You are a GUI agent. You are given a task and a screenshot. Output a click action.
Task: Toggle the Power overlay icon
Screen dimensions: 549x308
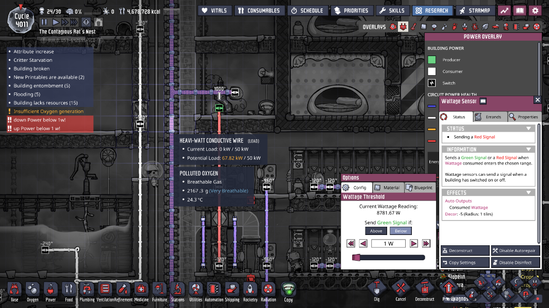click(403, 27)
